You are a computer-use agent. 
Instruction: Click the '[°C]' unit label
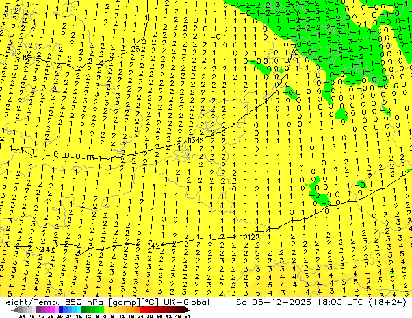(x=151, y=302)
